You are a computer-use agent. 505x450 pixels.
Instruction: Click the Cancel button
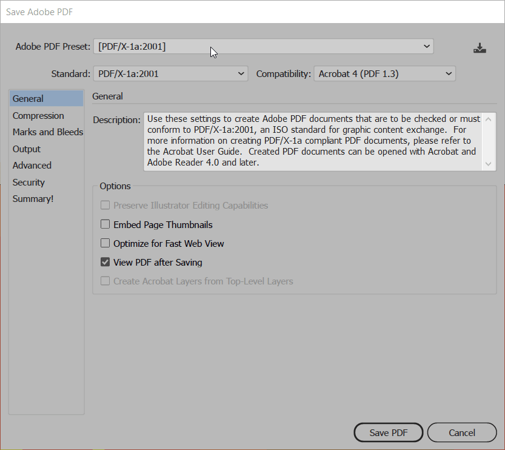click(x=462, y=432)
